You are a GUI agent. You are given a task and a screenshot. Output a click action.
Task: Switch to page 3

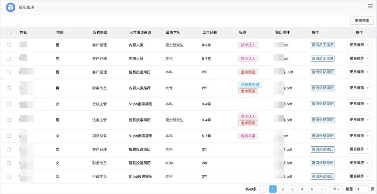pos(293,189)
